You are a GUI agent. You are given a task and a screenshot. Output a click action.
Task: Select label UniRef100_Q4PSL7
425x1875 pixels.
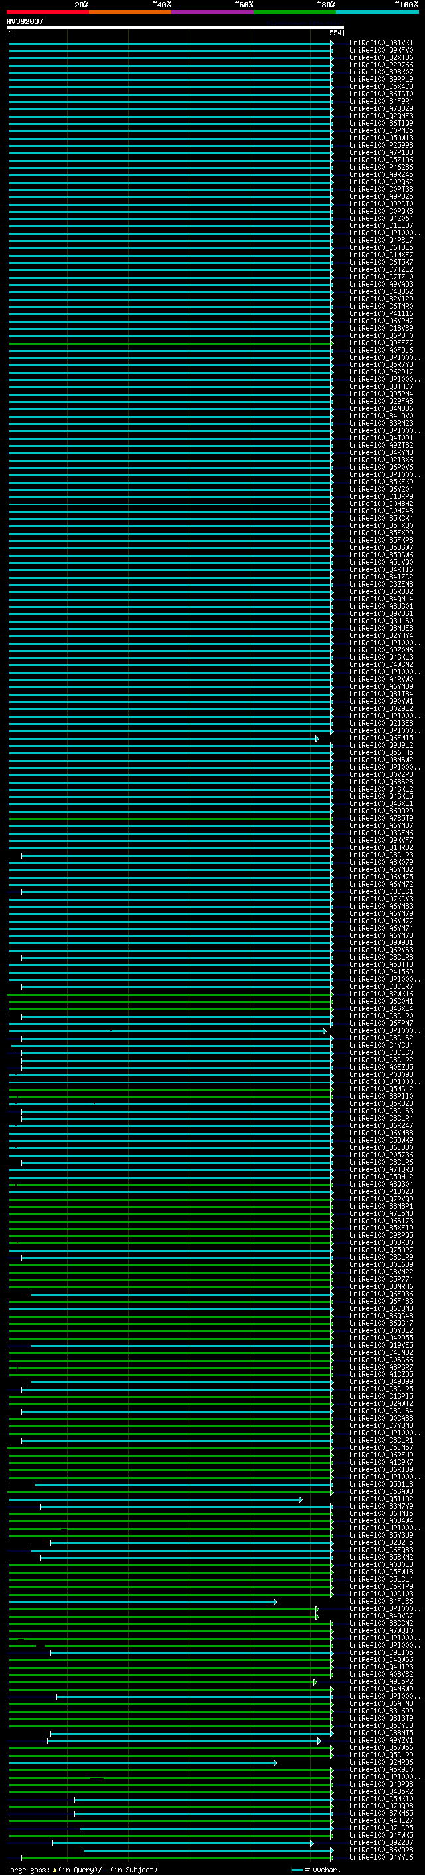coord(381,240)
